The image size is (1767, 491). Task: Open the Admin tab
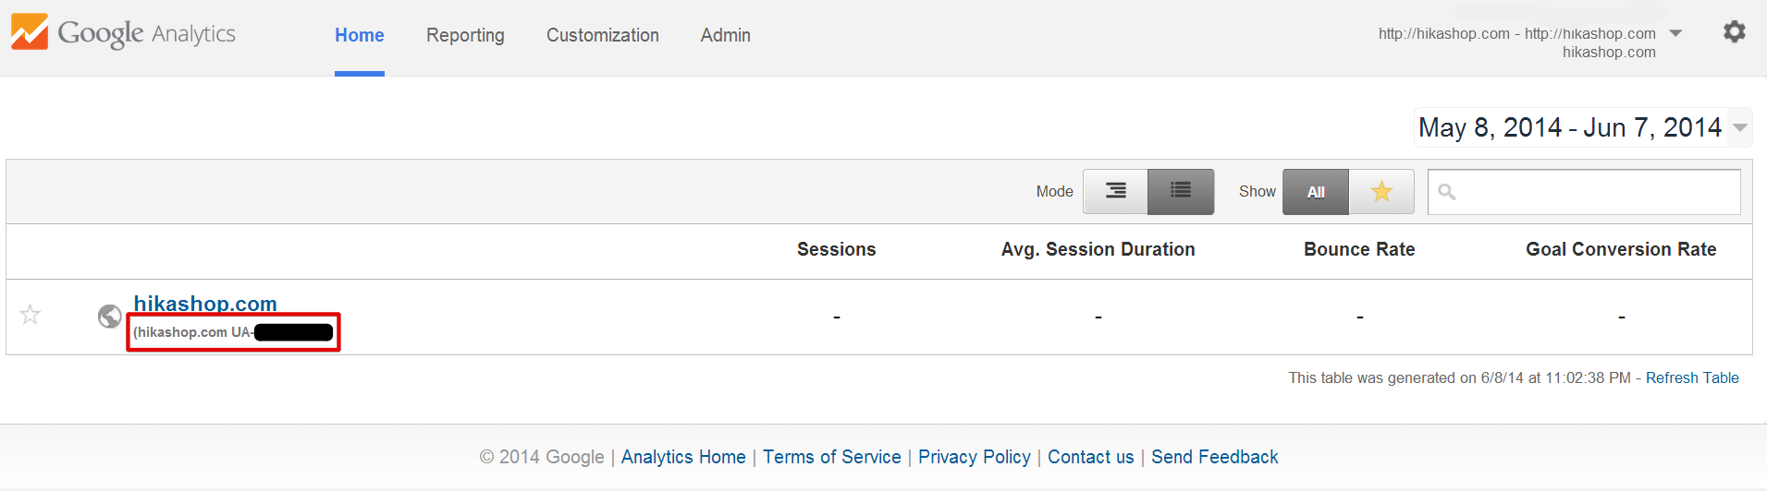(x=726, y=35)
